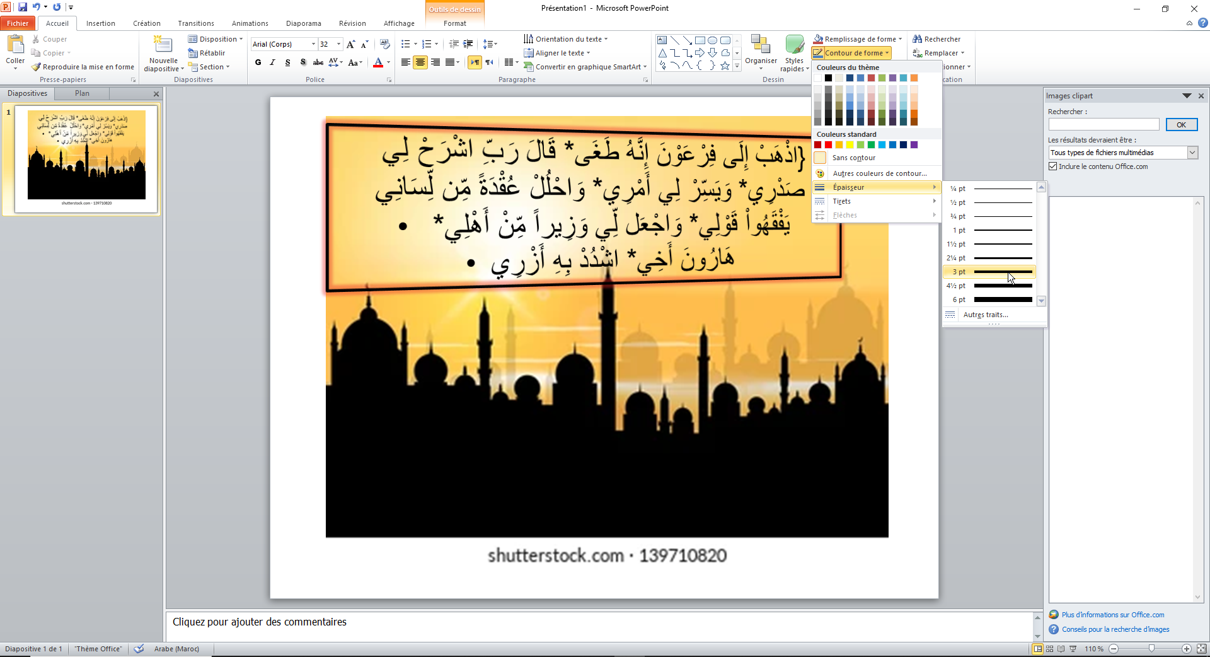Choose the 1 pt line thickness
The width and height of the screenshot is (1210, 657).
click(989, 230)
